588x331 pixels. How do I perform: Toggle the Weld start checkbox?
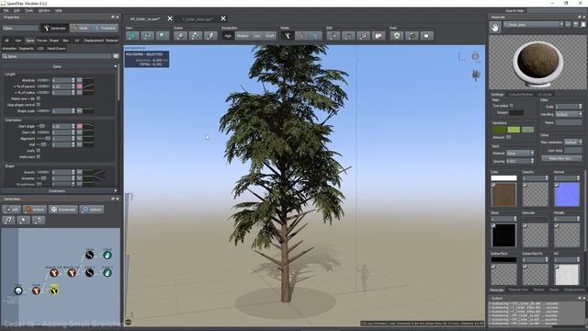point(39,157)
